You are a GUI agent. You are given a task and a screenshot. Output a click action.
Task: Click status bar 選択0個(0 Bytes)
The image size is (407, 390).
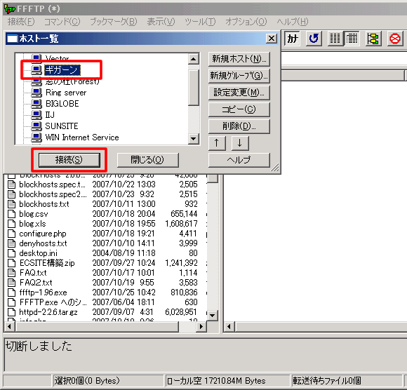tap(87, 381)
